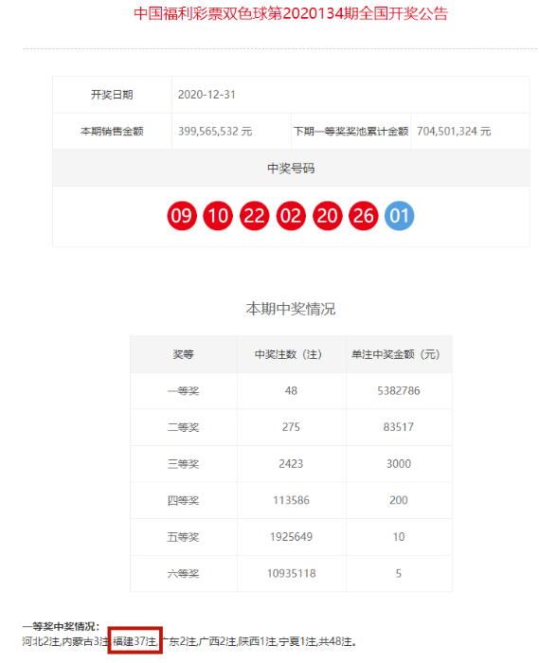Select first prize amount 5382786
This screenshot has width=539, height=663.
[399, 390]
